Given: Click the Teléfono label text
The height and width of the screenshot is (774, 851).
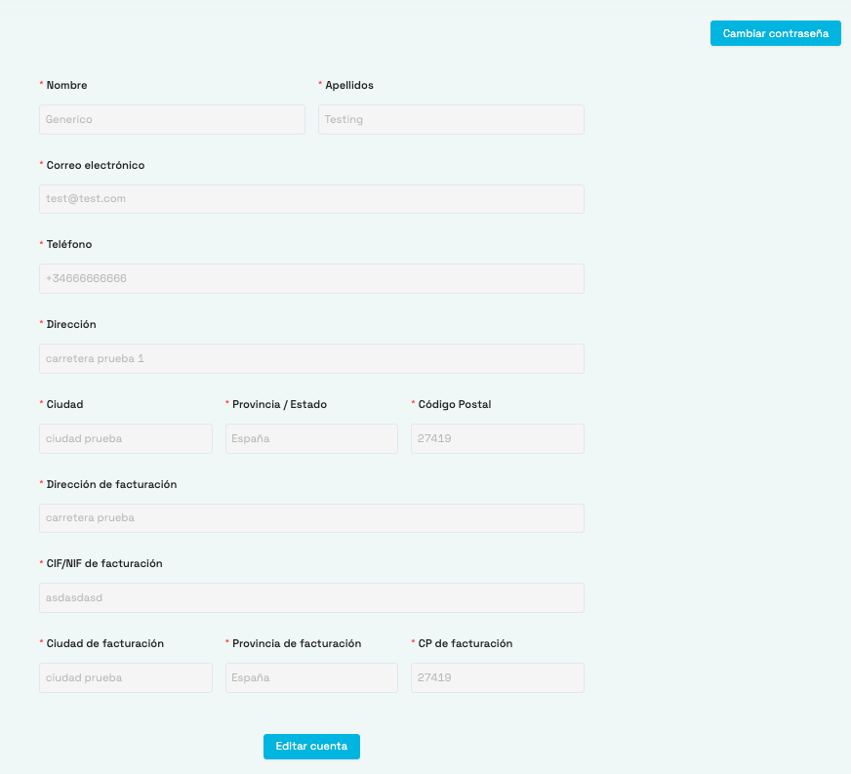Looking at the screenshot, I should coord(69,245).
